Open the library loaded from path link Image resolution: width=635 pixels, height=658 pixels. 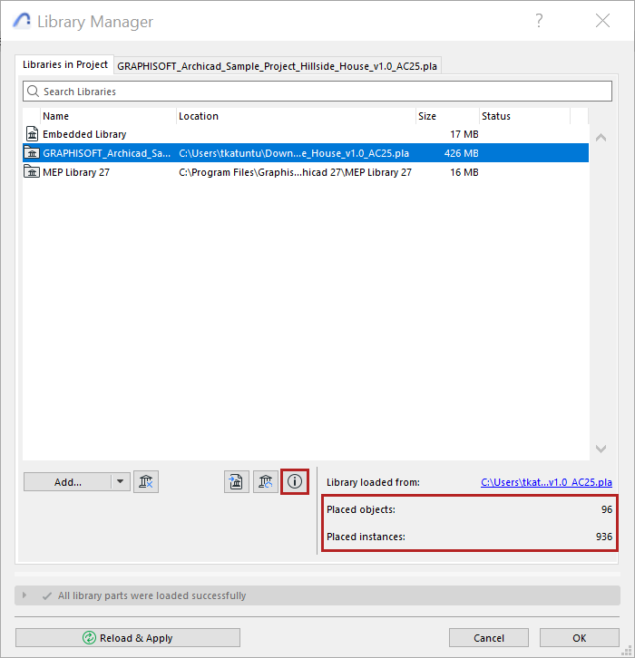(546, 482)
